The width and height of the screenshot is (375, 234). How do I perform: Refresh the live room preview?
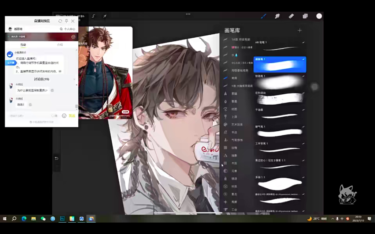pos(60,21)
